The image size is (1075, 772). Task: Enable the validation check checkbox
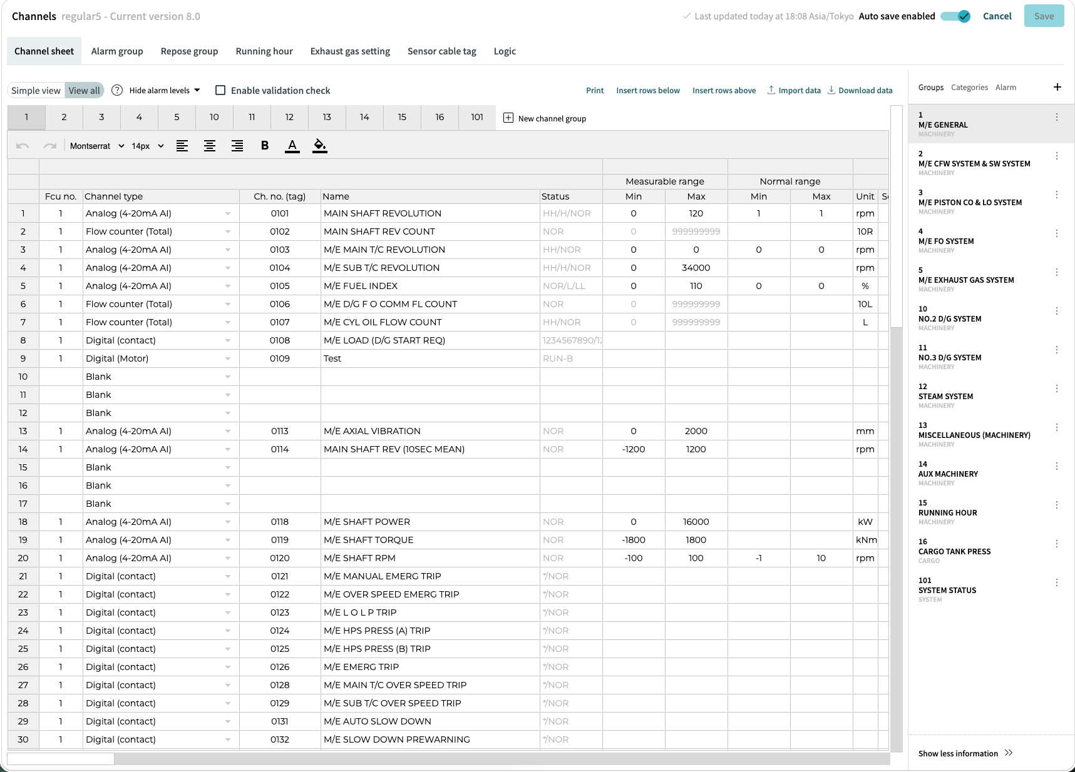220,90
